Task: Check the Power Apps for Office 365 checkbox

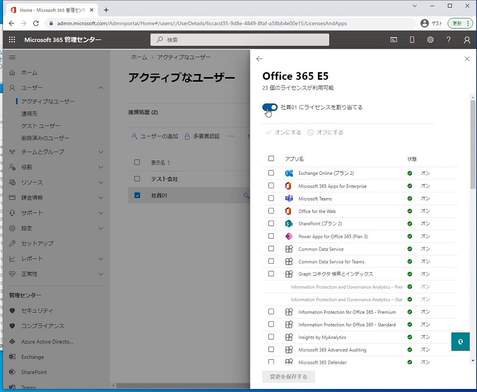Action: 271,236
